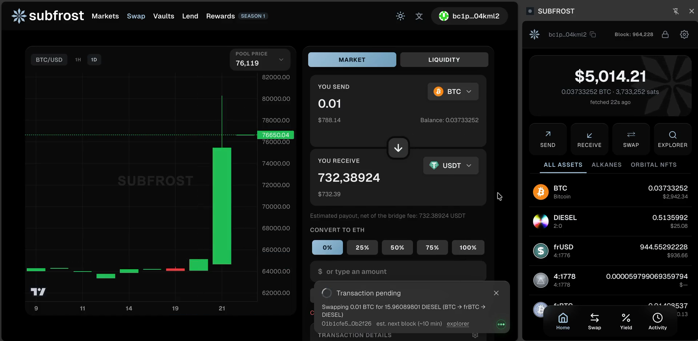Open the ORBITAL NFTS tab
The image size is (698, 341).
654,165
